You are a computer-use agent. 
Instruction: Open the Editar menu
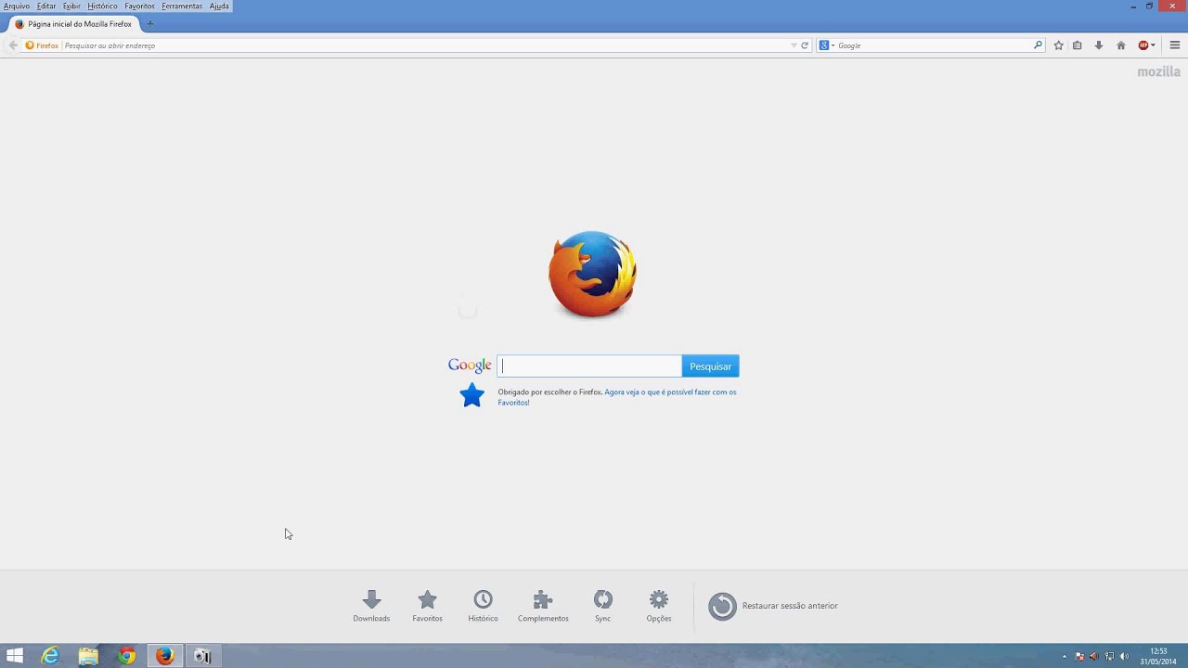point(46,6)
